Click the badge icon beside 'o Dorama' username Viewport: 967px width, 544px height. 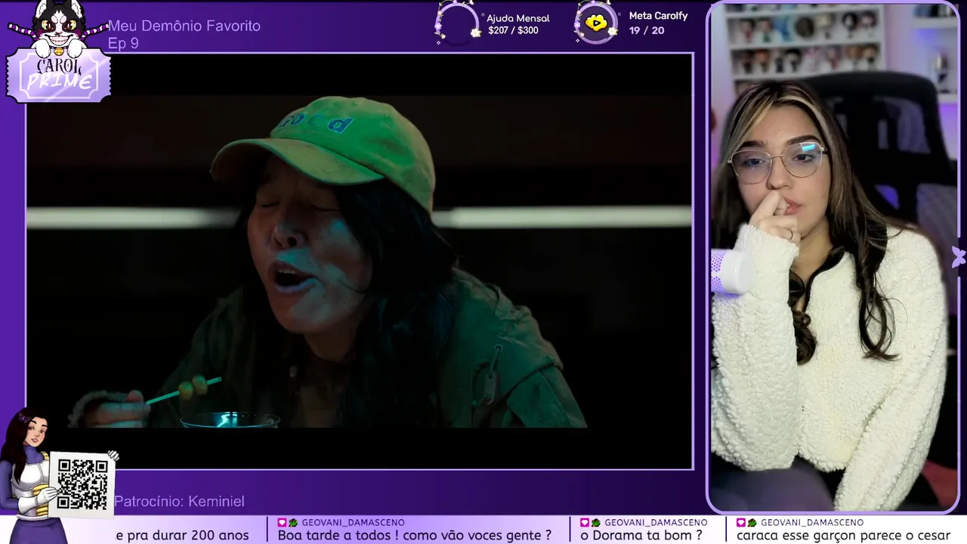click(585, 522)
